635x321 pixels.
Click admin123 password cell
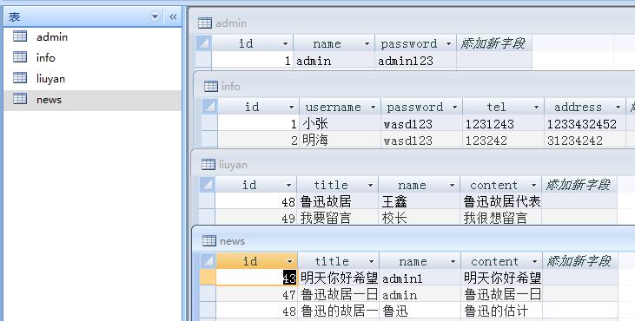coord(415,61)
